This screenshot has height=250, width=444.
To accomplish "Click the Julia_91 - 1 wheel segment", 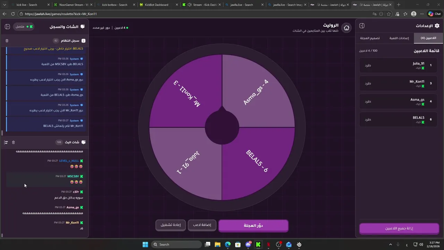I will point(188,162).
